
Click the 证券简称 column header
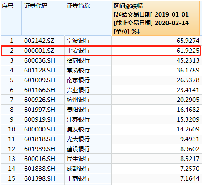[88, 18]
